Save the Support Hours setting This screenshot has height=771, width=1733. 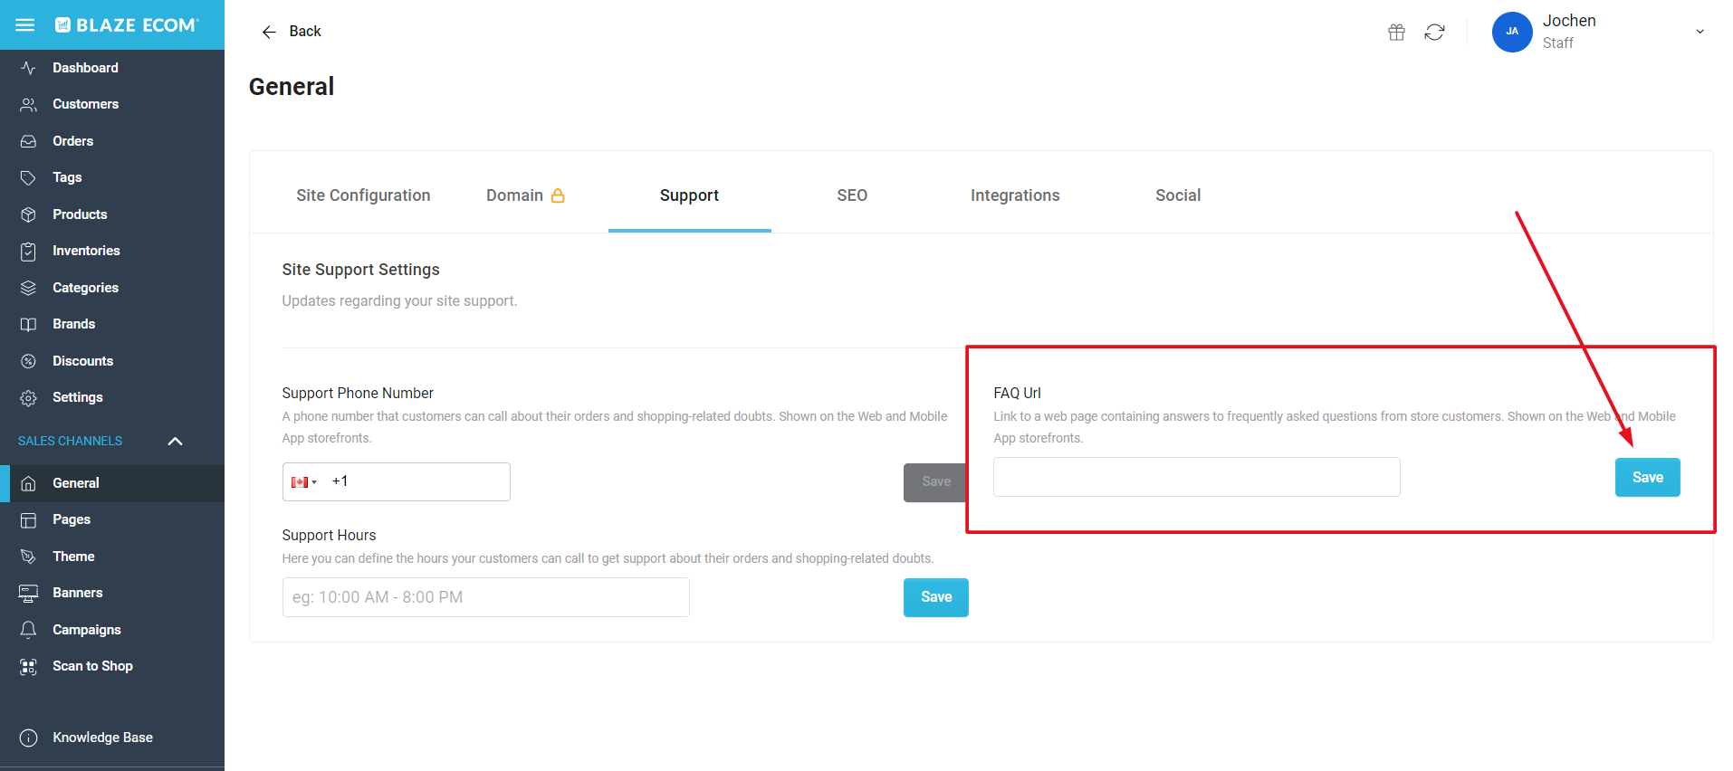(935, 597)
